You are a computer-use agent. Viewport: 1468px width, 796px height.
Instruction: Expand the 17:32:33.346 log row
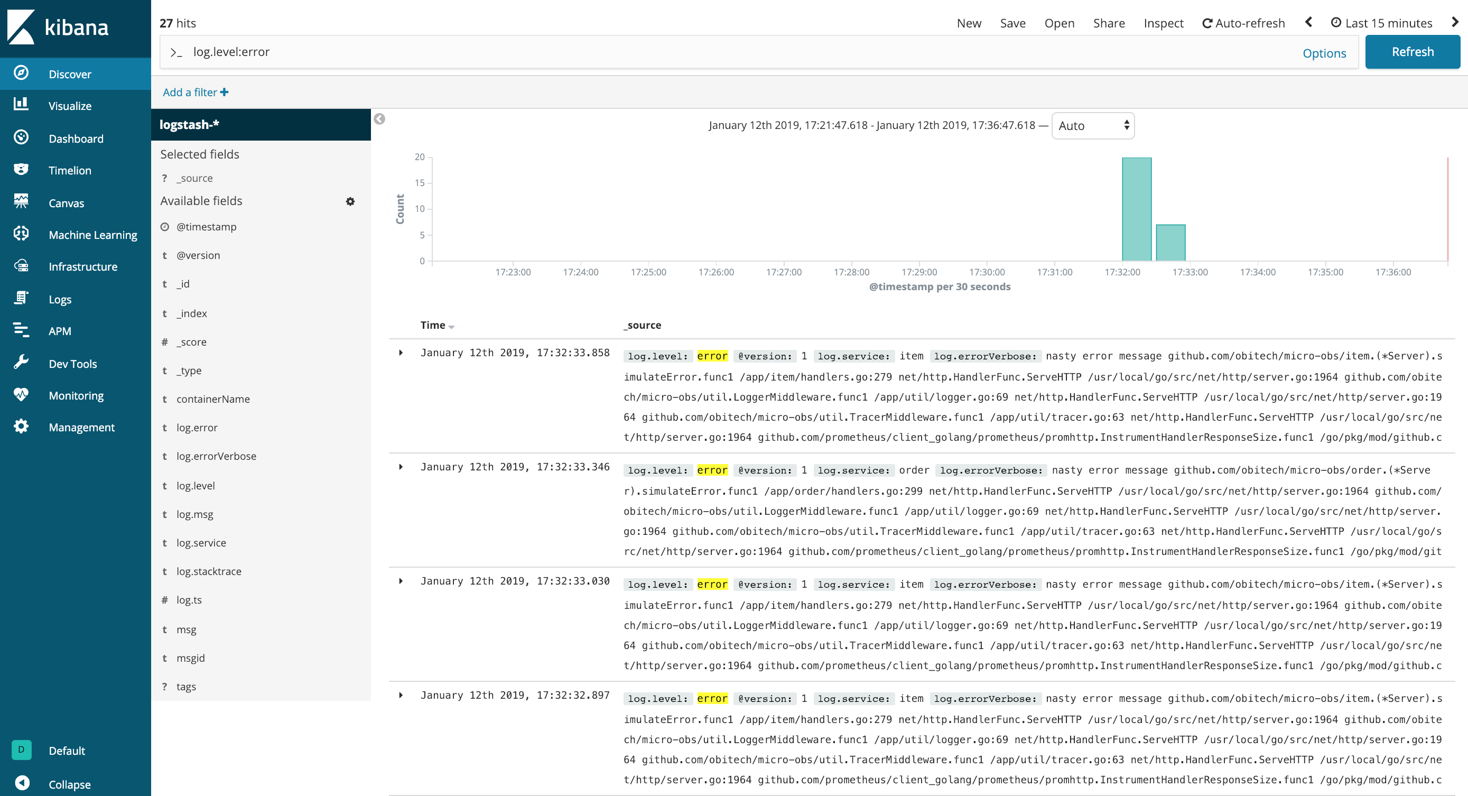[401, 466]
